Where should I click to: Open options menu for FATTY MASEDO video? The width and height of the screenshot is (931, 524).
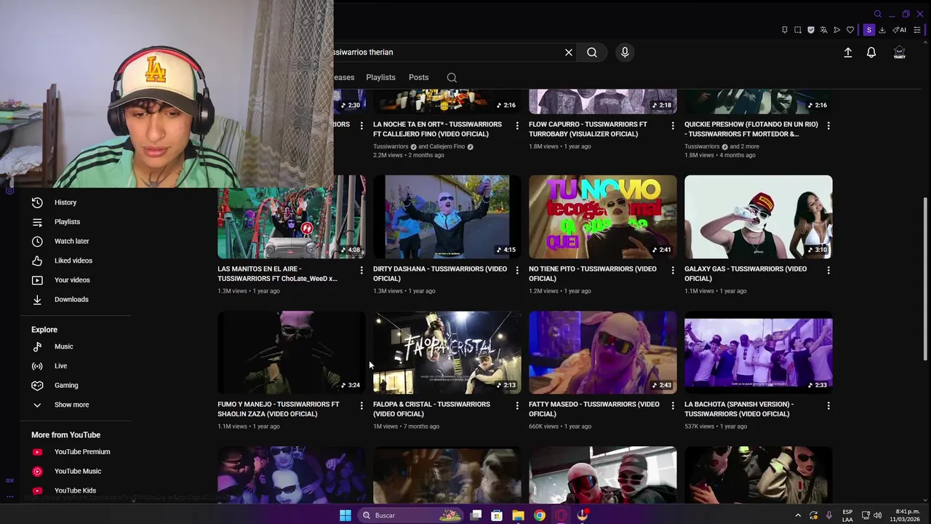(x=673, y=405)
